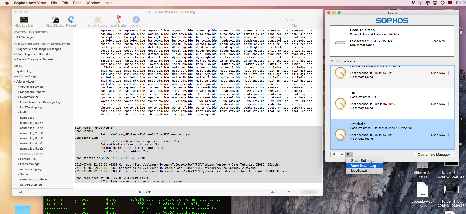Open the gear action menu in Scans
Viewport: 466px width, 214px height.
pyautogui.click(x=349, y=154)
